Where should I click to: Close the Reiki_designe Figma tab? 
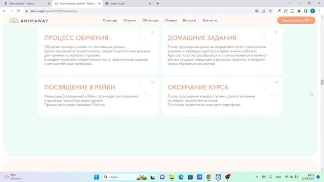point(49,4)
